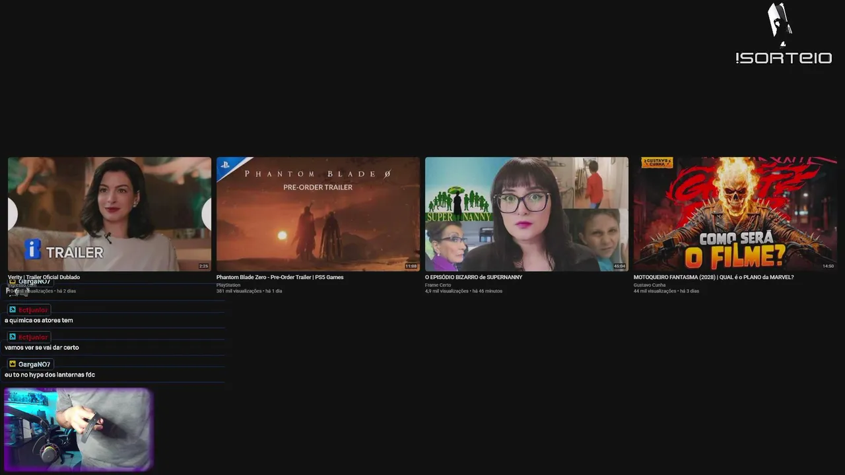
Task: Open the "Phantom Blade Zero - Pre-Order Trailer" title link
Action: [x=280, y=277]
